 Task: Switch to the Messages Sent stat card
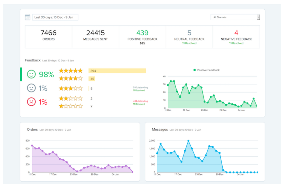pyautogui.click(x=95, y=35)
